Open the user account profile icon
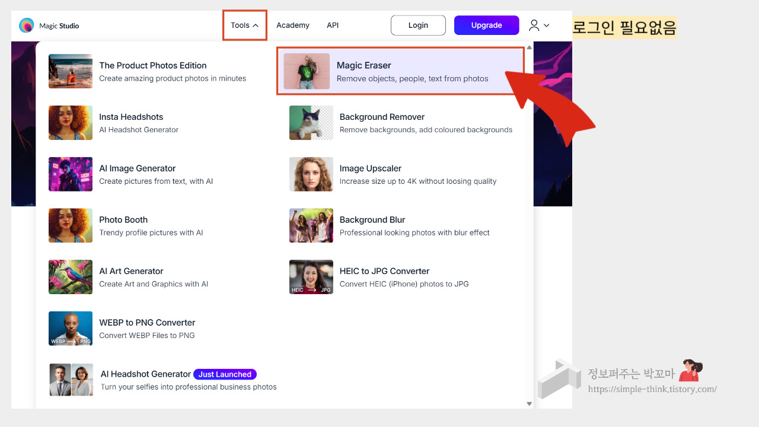 pyautogui.click(x=534, y=26)
